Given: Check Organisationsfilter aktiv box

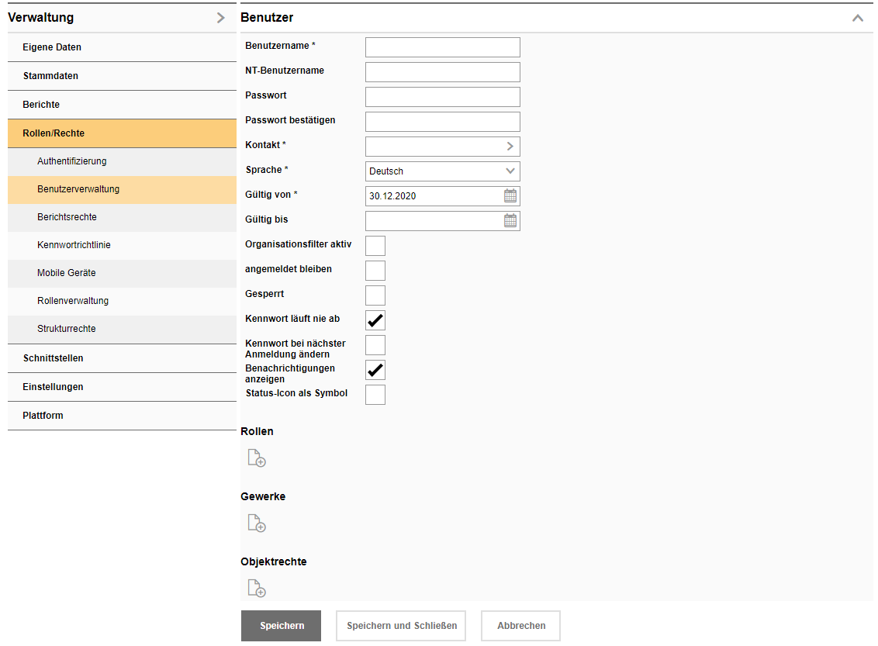Looking at the screenshot, I should (x=375, y=246).
